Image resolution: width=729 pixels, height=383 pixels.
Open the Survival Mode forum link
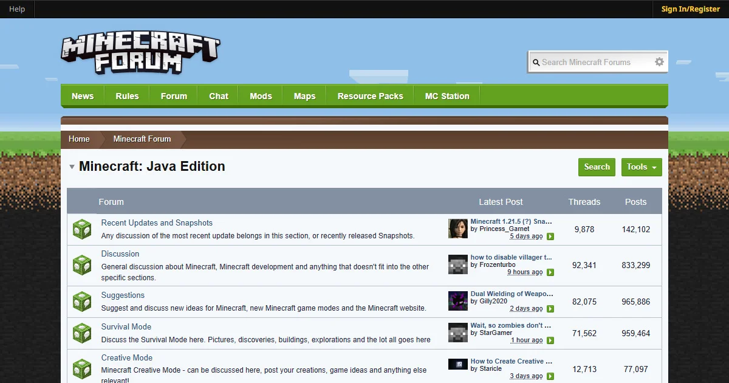pyautogui.click(x=126, y=327)
